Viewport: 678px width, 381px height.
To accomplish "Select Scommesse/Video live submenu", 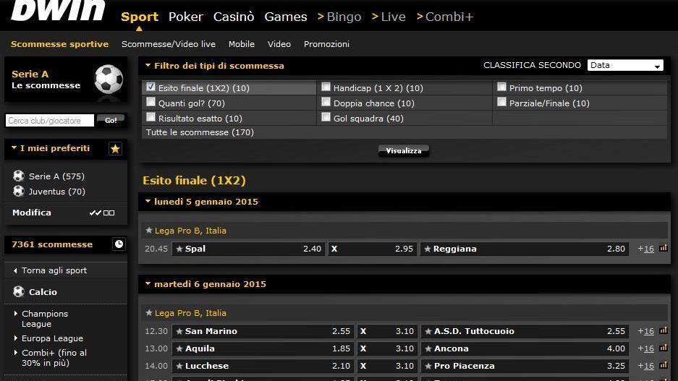I will click(168, 44).
